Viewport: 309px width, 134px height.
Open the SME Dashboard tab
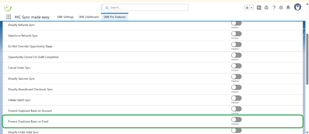pyautogui.click(x=89, y=17)
